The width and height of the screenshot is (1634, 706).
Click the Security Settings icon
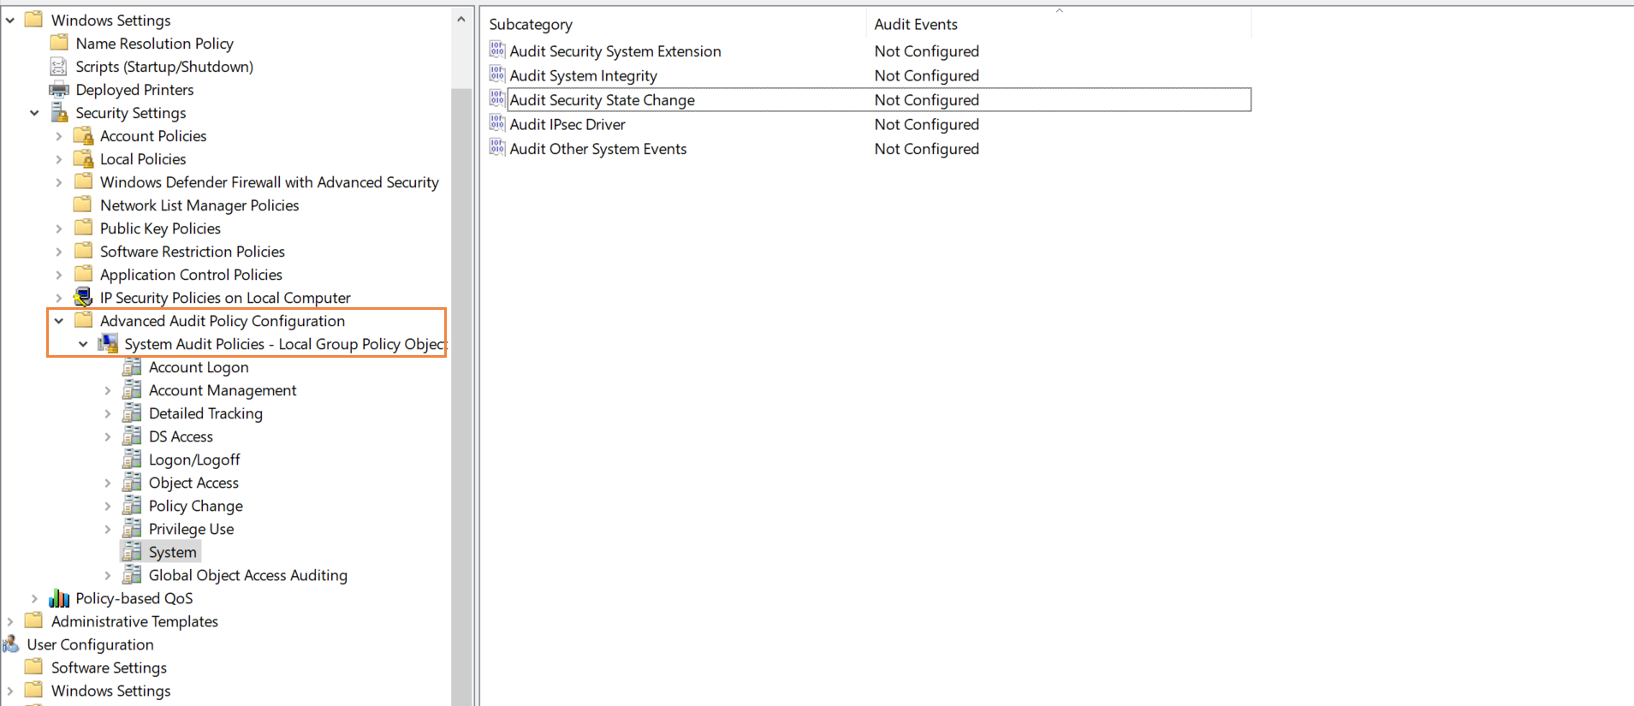point(59,112)
